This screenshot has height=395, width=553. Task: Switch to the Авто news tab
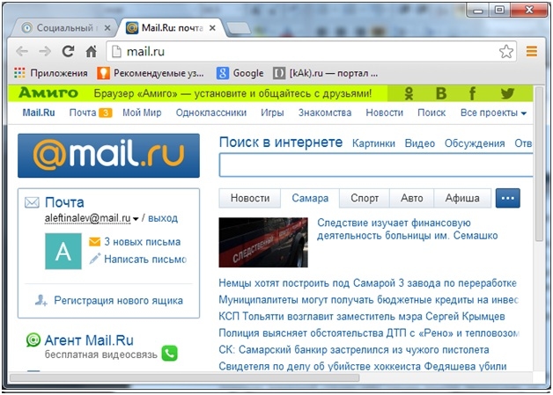point(411,198)
